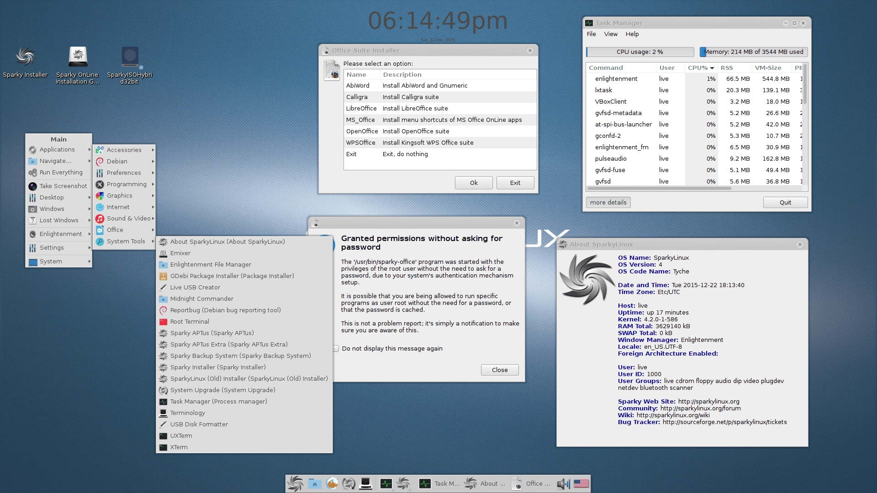Launch Midnight Commander menu entry
877x493 pixels.
(x=244, y=299)
